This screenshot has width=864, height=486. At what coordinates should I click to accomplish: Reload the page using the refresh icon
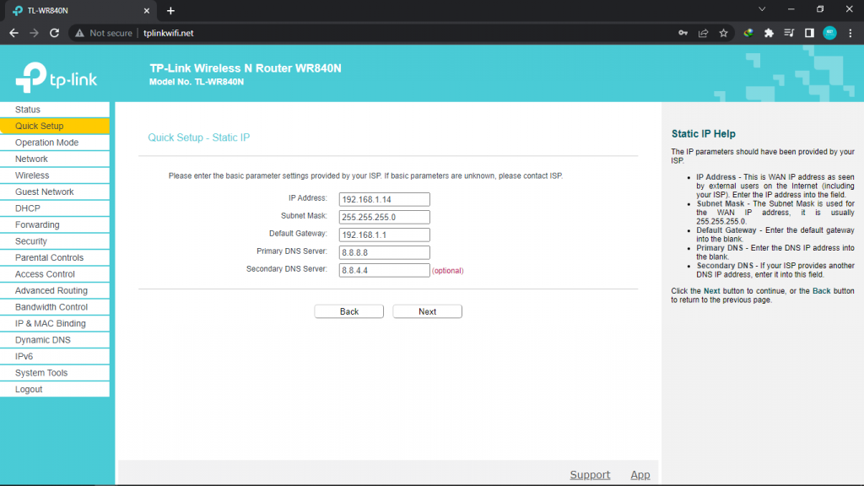click(x=53, y=33)
